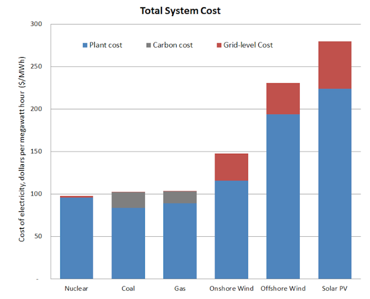Select the Grid-level Cost legend label
The width and height of the screenshot is (370, 299).
point(248,45)
